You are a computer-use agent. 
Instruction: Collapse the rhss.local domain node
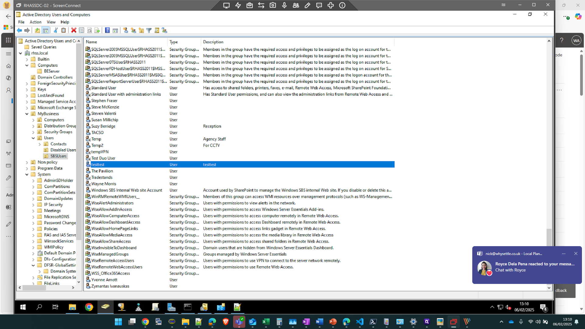tap(20, 53)
